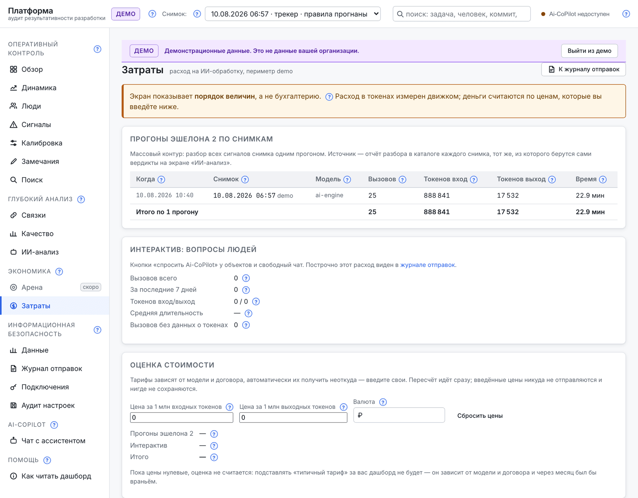Open Как читать дашборд help page
638x498 pixels.
point(55,476)
